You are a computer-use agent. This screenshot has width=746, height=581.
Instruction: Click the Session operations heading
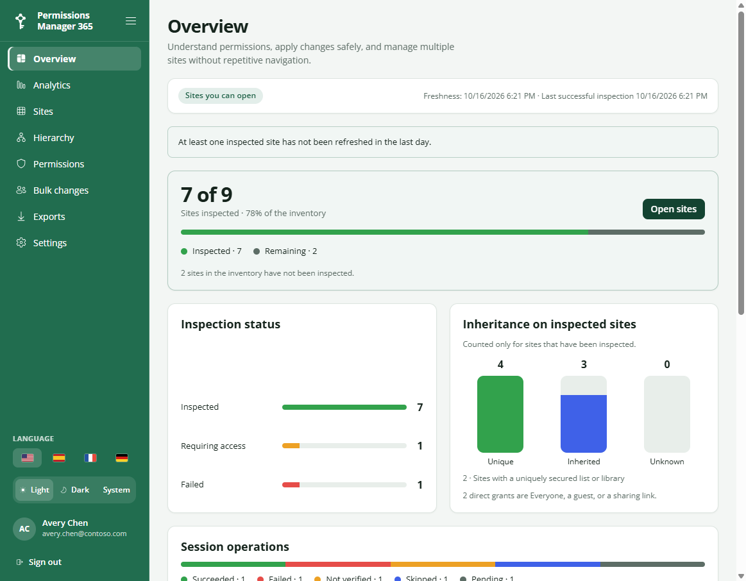235,547
